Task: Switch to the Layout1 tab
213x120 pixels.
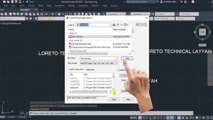Action: coord(12,117)
